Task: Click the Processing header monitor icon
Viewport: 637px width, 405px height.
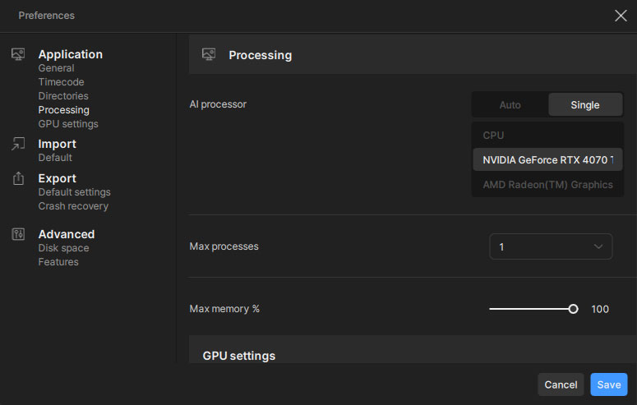Action: 209,55
